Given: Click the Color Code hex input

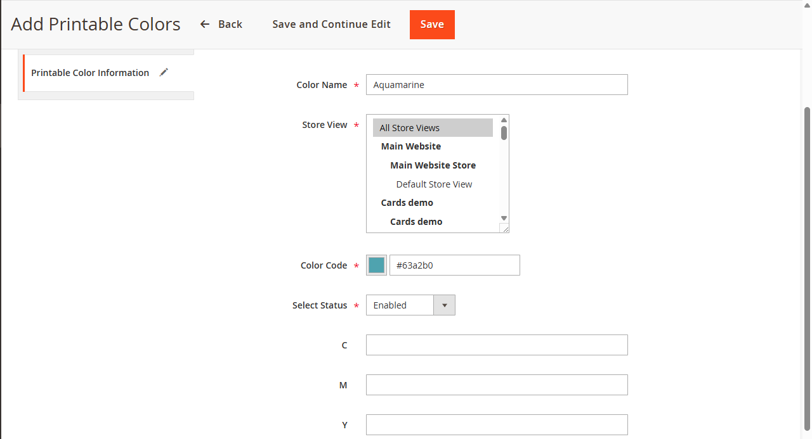Looking at the screenshot, I should click(x=454, y=265).
